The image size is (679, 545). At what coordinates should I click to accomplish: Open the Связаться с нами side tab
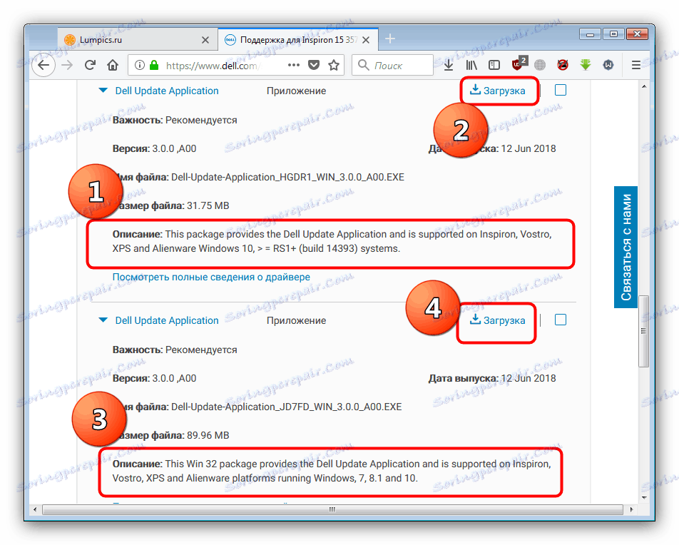626,247
